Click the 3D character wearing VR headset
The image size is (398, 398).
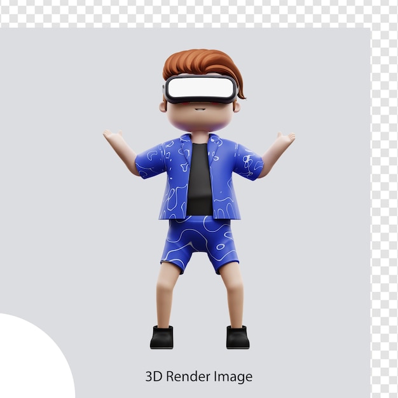199,199
